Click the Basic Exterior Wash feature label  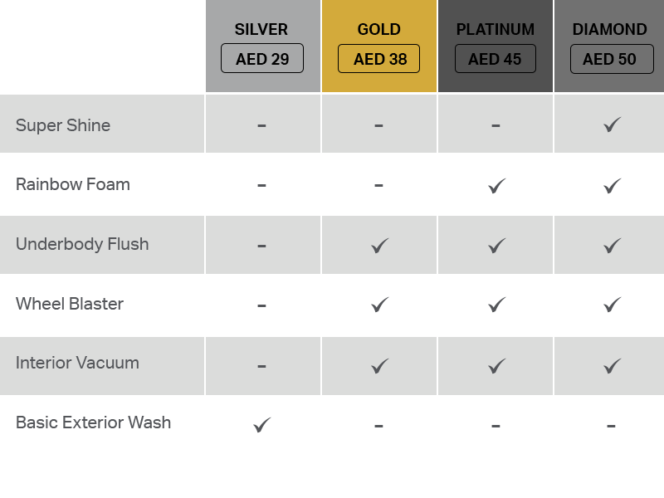pos(93,422)
